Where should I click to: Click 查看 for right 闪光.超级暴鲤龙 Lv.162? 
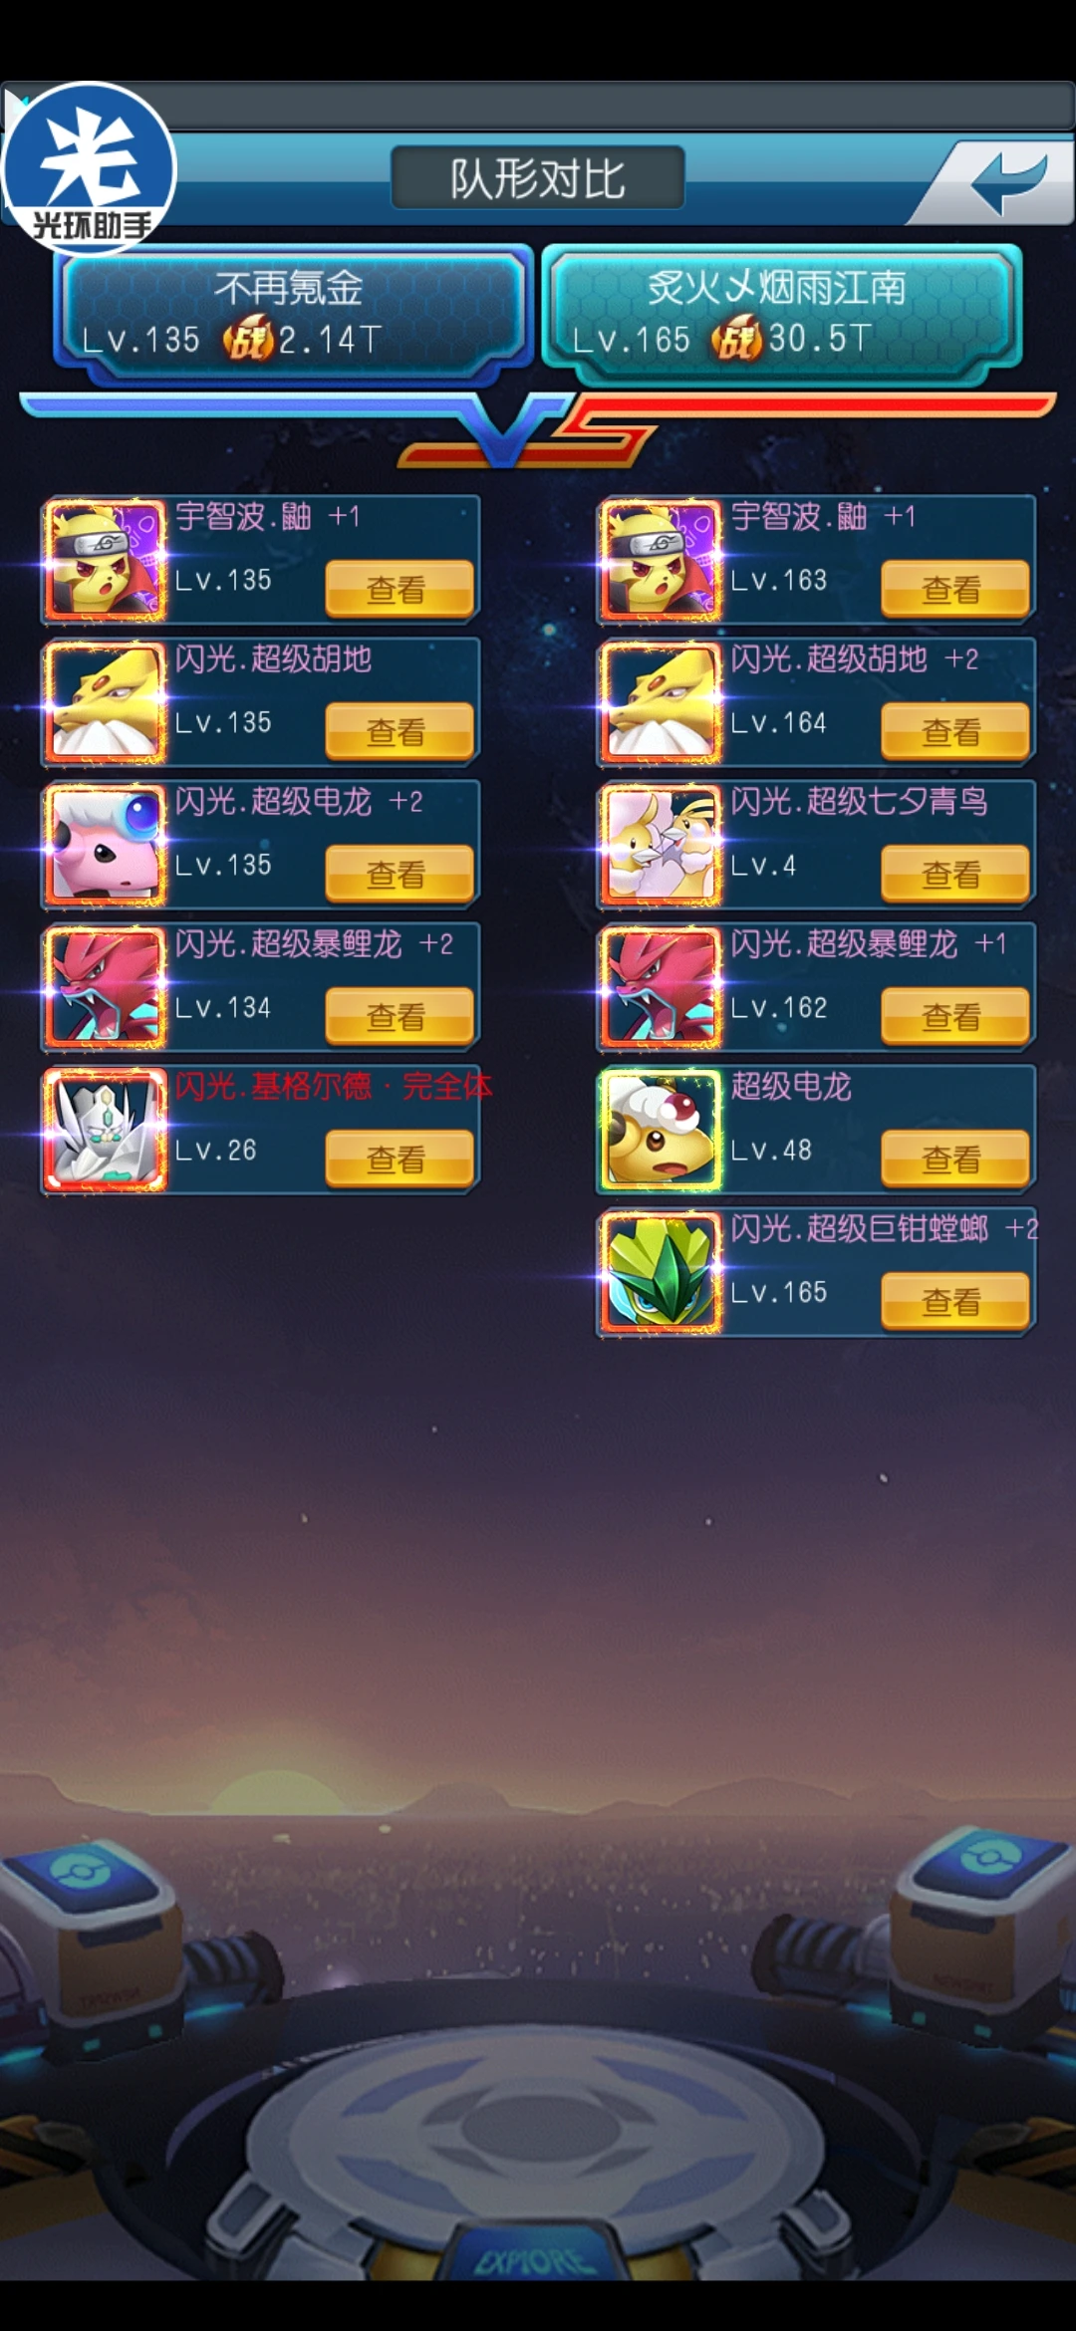(x=954, y=1016)
